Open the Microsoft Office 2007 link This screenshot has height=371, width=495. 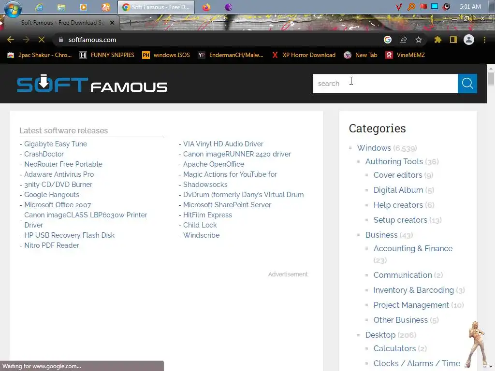coord(58,205)
